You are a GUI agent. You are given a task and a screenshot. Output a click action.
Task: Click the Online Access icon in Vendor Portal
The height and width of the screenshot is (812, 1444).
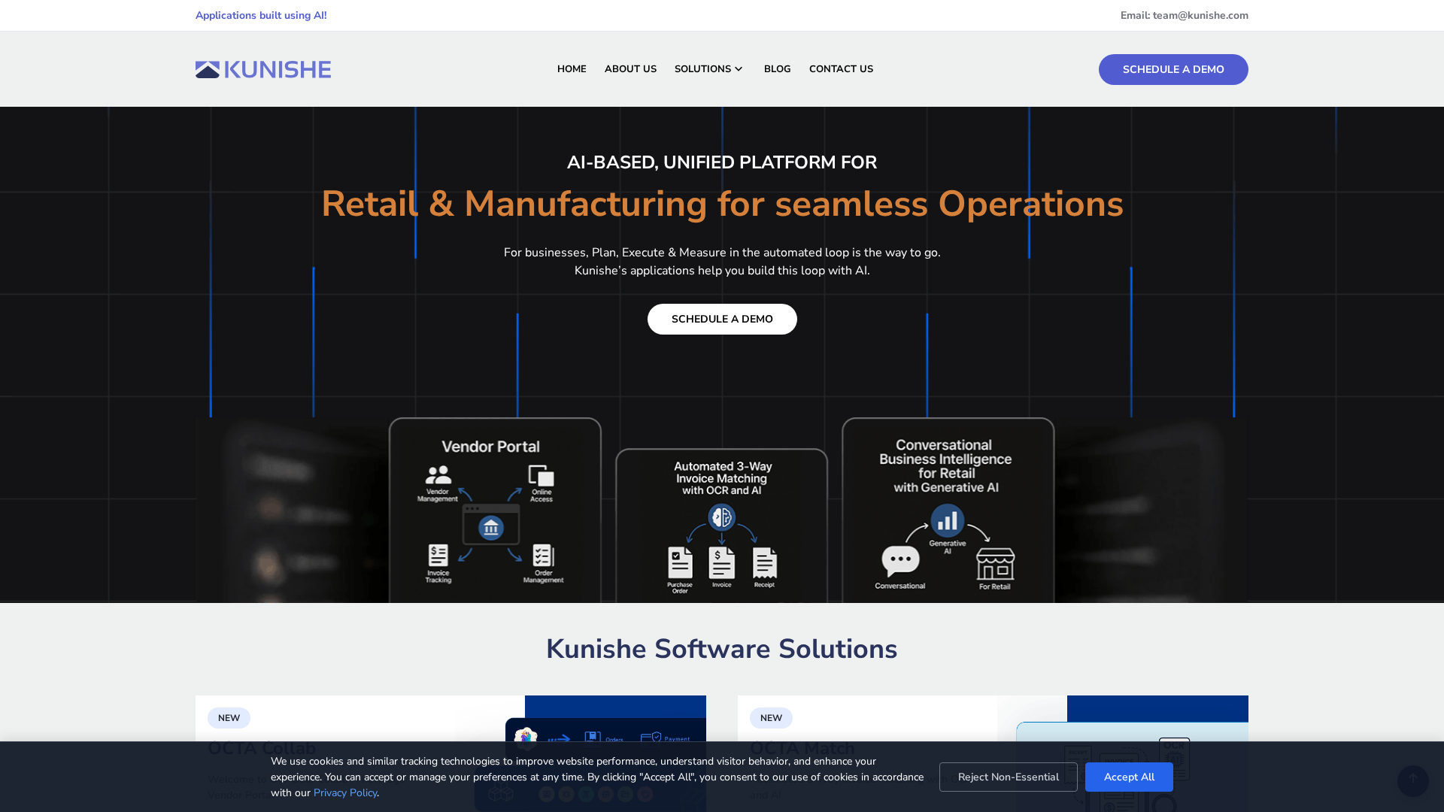point(541,476)
